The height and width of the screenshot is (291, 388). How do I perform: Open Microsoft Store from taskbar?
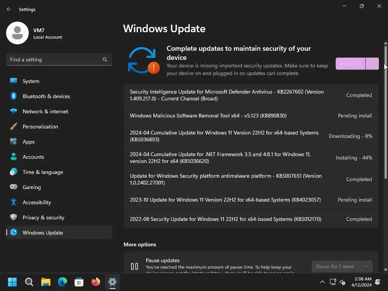tap(79, 282)
